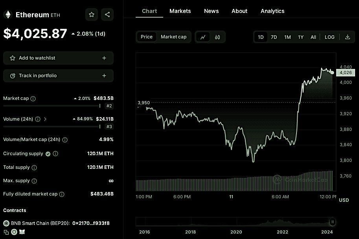The width and height of the screenshot is (359, 239).
Task: Click the 2.08% (1d) change text
Action: pos(88,34)
